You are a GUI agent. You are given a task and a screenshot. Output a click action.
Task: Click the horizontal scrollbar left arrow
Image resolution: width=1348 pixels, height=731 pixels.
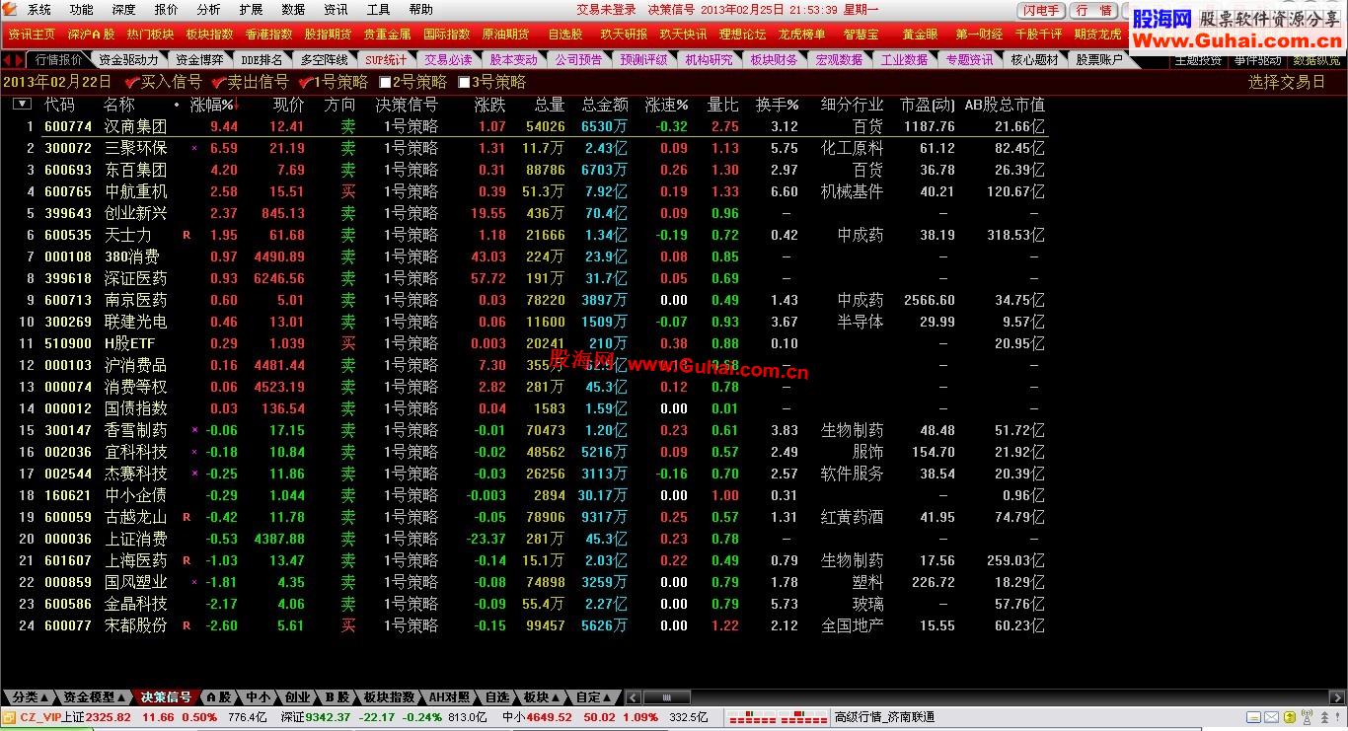(634, 697)
